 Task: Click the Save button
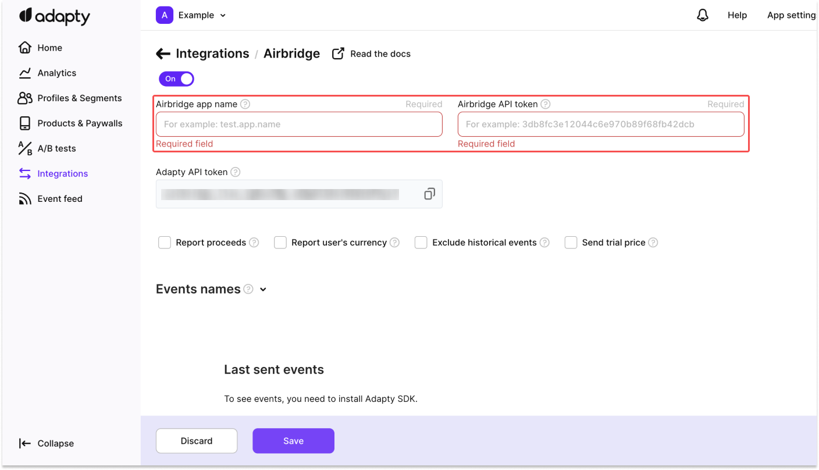coord(293,441)
